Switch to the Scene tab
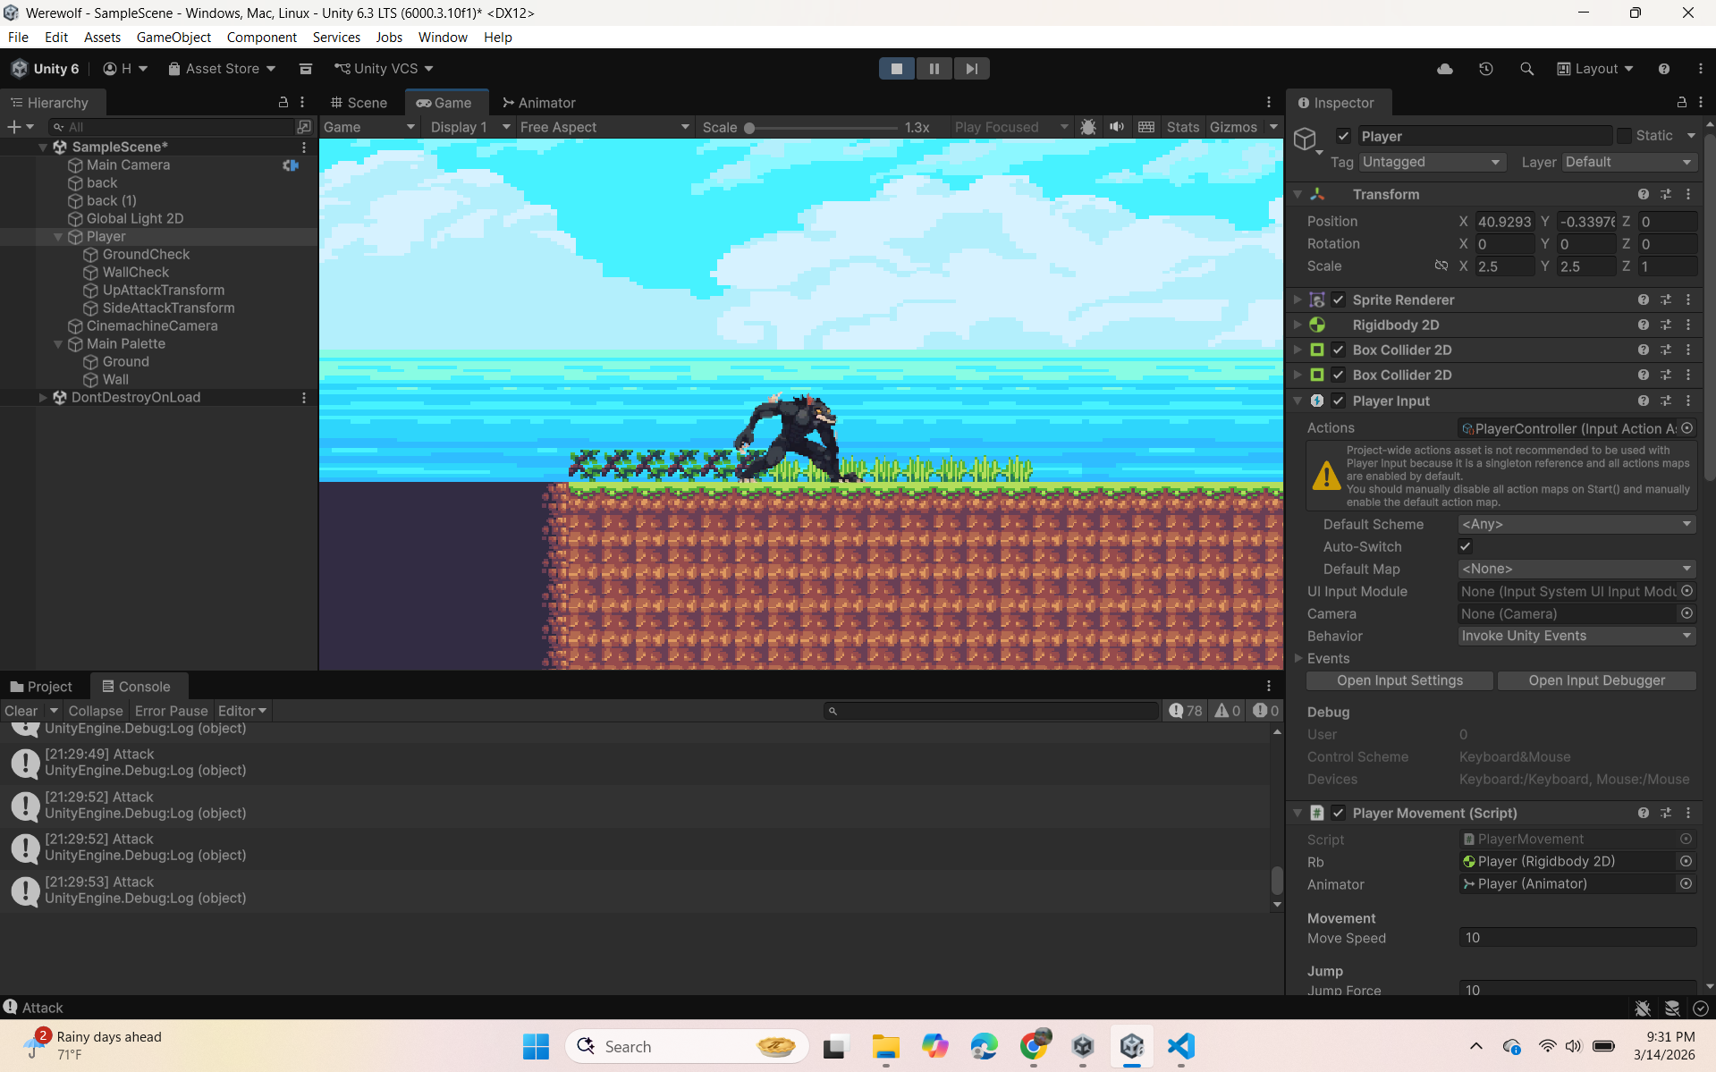Screen dimensions: 1716x1072 [359, 103]
